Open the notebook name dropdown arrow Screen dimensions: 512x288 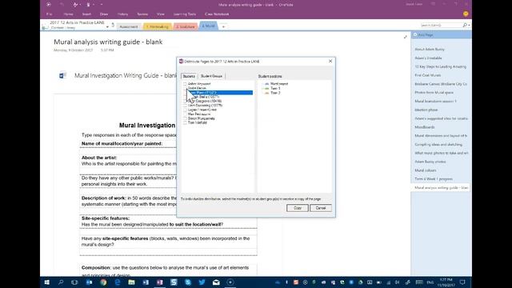point(107,27)
